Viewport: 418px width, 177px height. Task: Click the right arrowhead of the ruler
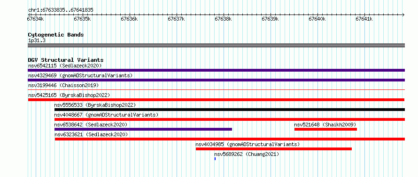(403, 15)
